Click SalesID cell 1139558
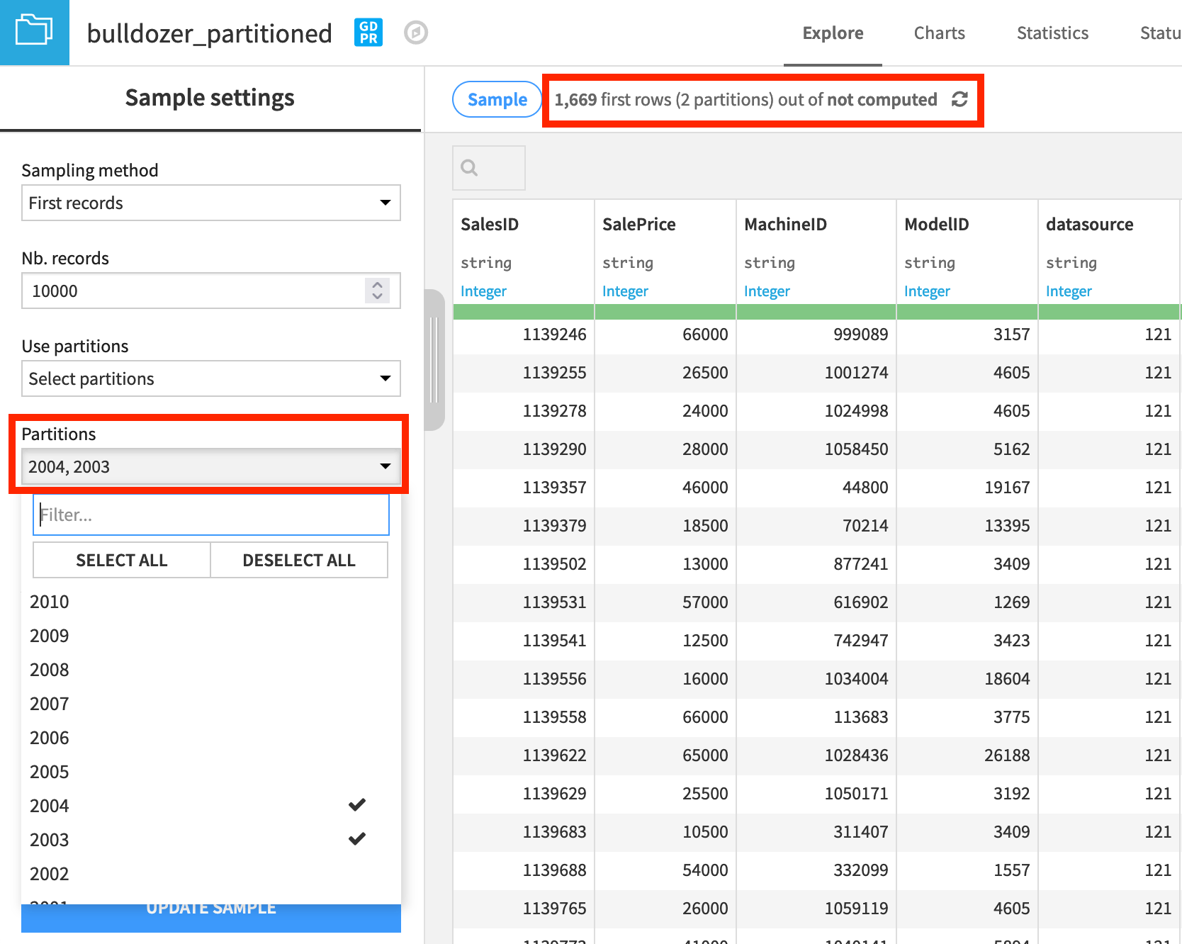 pos(524,717)
